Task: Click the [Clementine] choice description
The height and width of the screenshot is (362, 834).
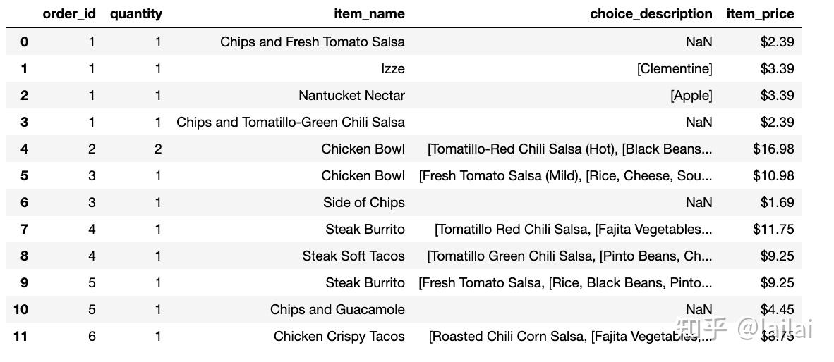Action: point(675,68)
